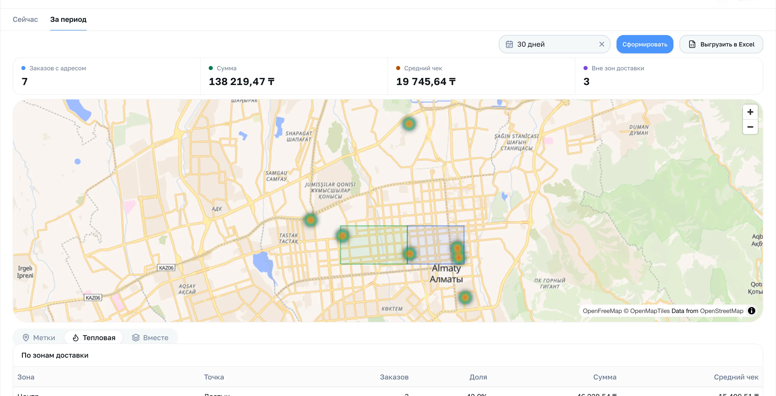
Task: Click the green delivery zone rectangle
Action: 374,245
